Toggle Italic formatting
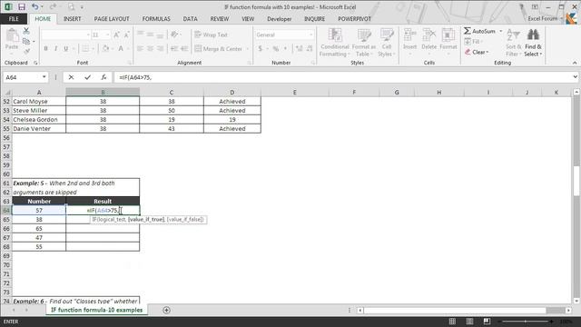Image resolution: width=581 pixels, height=327 pixels. (55, 48)
